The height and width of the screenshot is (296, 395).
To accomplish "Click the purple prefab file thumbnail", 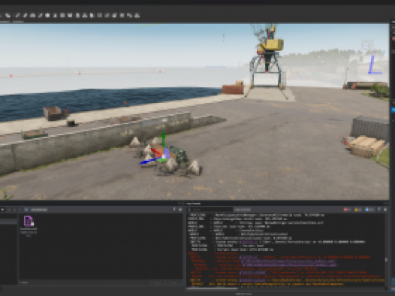I will tap(29, 221).
